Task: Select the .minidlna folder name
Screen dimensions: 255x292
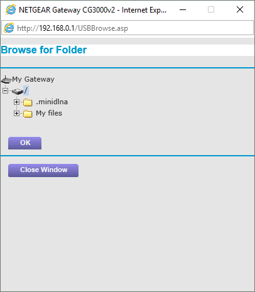Action: click(52, 102)
